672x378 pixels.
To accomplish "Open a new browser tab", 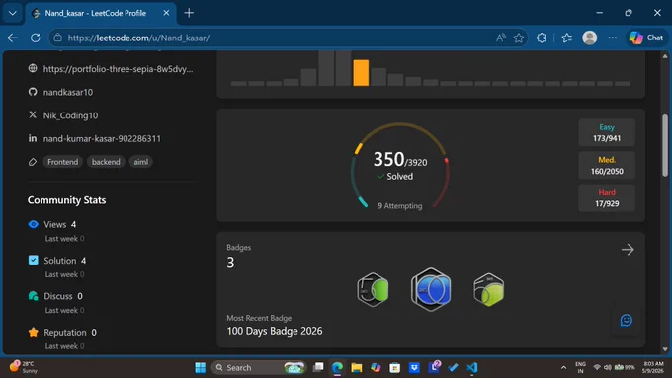I will 189,13.
